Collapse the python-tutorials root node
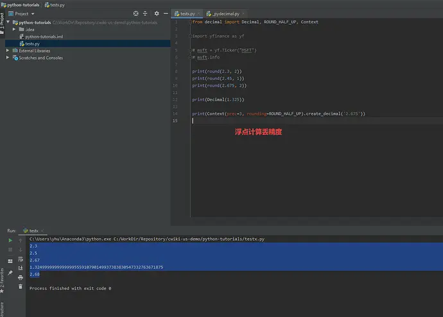 click(x=8, y=22)
